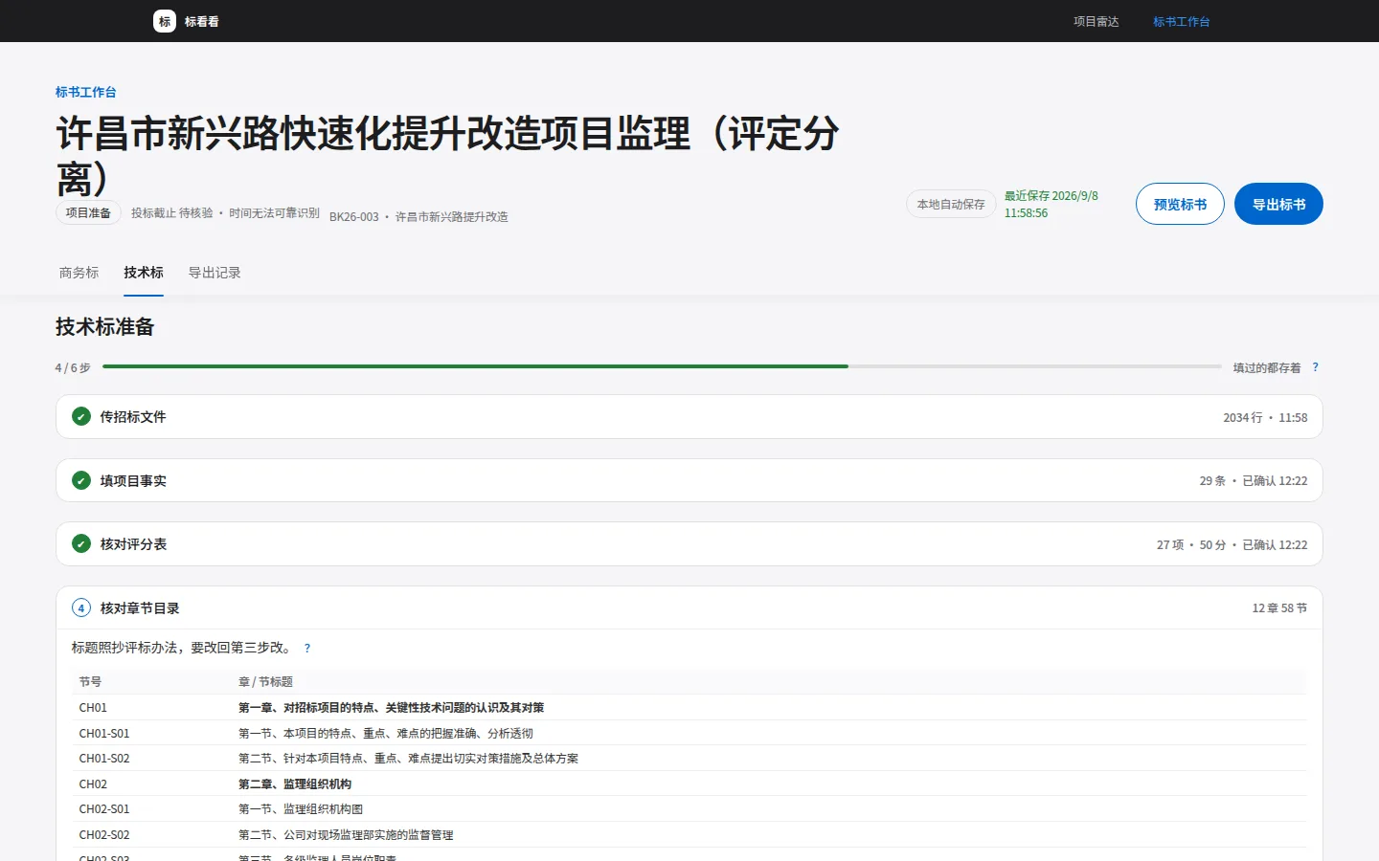Screen dimensions: 1379x861
Task: Expand the 填项目事实 step
Action: click(689, 480)
